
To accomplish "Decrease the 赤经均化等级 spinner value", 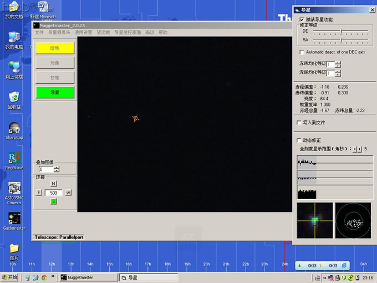I will [338, 75].
